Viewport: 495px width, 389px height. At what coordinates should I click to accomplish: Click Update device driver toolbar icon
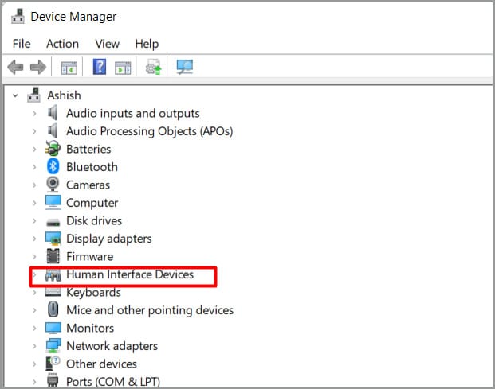coord(153,67)
